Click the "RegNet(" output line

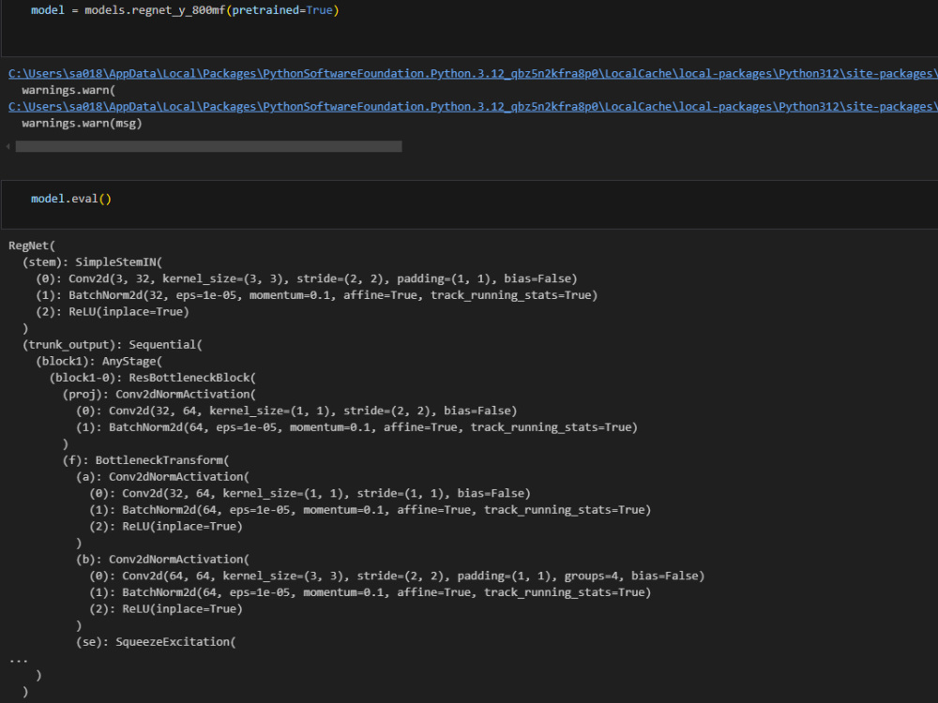click(32, 246)
